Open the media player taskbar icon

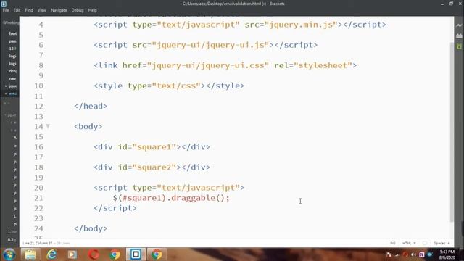[72, 254]
